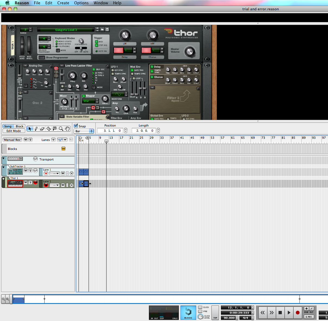Toggle the Pre-count button
Viewport: 328px width, 321px height.
pos(200,311)
